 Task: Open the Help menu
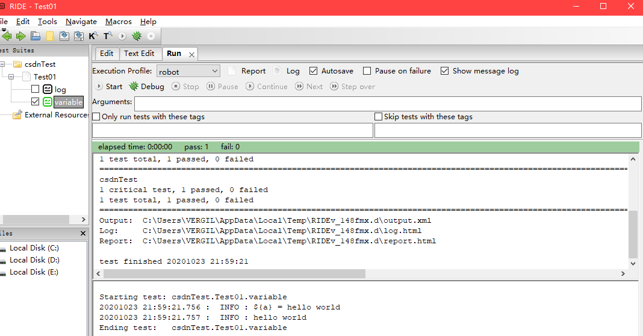click(148, 22)
